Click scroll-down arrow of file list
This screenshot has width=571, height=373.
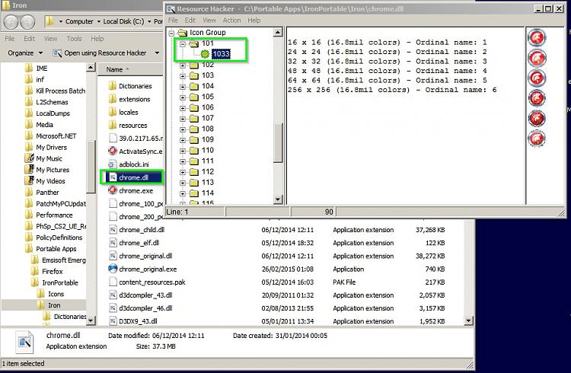coord(469,321)
